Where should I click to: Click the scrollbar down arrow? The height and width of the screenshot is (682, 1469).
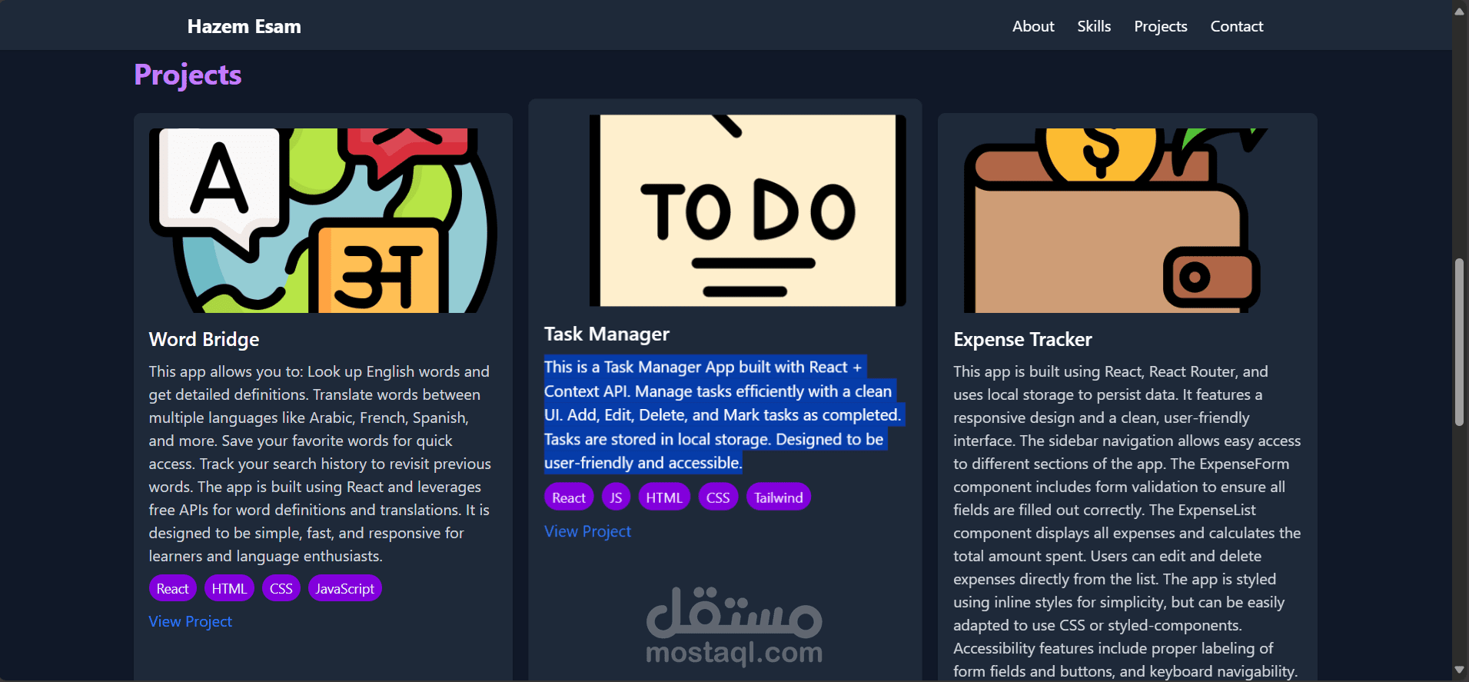click(1460, 670)
